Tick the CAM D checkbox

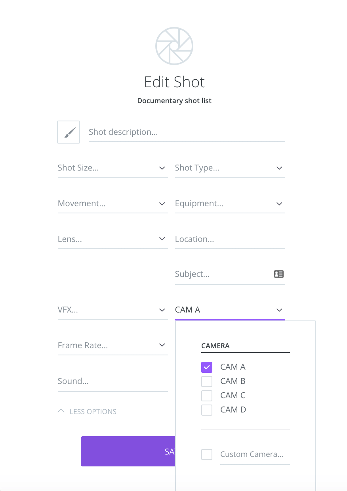click(207, 410)
